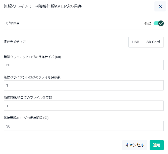The image size is (168, 154).
Task: Click the 隣接無線APログの保存間隔 (分) label
Action: point(26,118)
